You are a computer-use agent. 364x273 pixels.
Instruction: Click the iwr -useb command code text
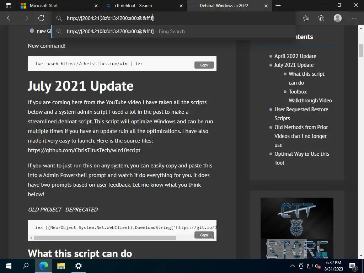(89, 64)
